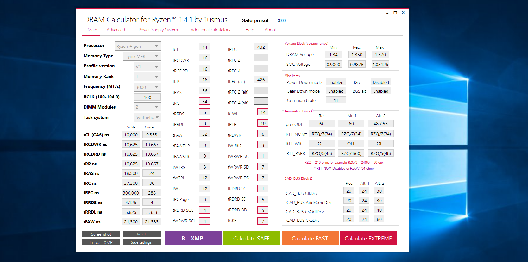Screen dimensions: 528x262
Task: Open the Memory Type dropdown
Action: pos(141,56)
